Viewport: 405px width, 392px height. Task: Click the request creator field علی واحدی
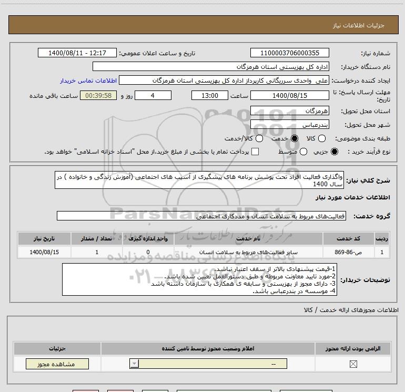point(224,81)
